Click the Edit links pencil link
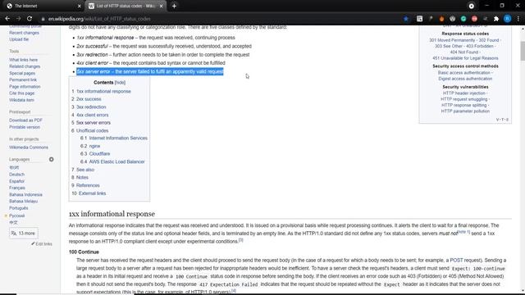 (42, 244)
